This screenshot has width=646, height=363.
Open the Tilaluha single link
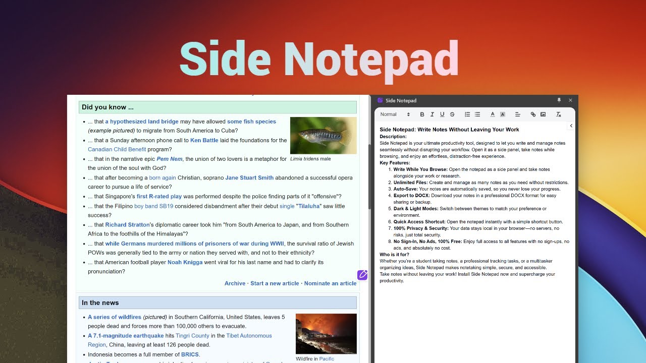tap(308, 206)
